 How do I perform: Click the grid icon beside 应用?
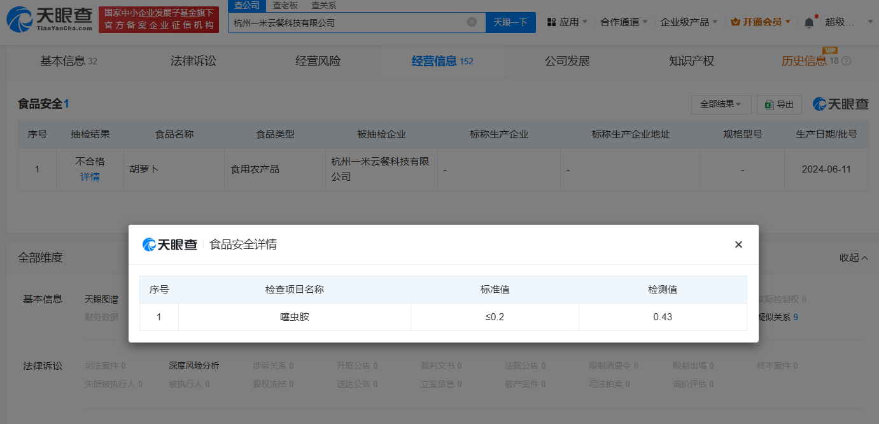click(551, 22)
